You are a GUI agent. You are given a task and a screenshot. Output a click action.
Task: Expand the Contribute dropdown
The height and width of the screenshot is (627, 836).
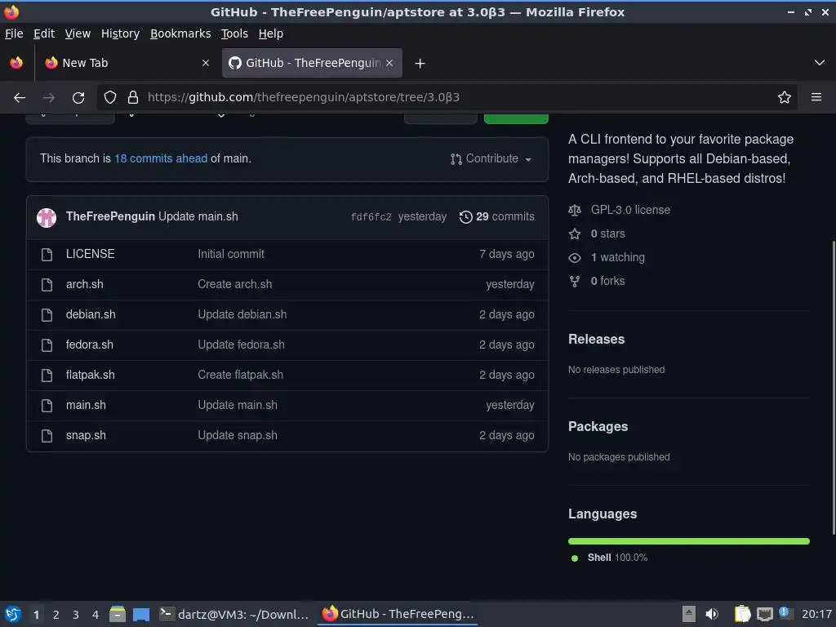(491, 159)
